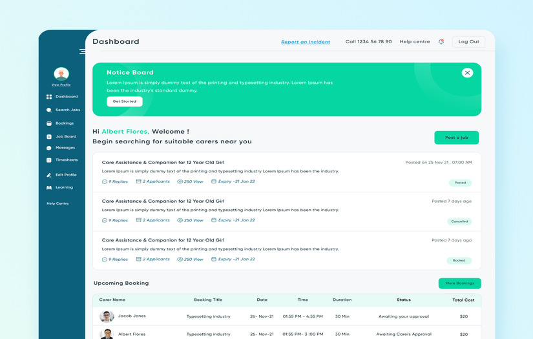Click the user avatar in sidebar

tap(61, 74)
